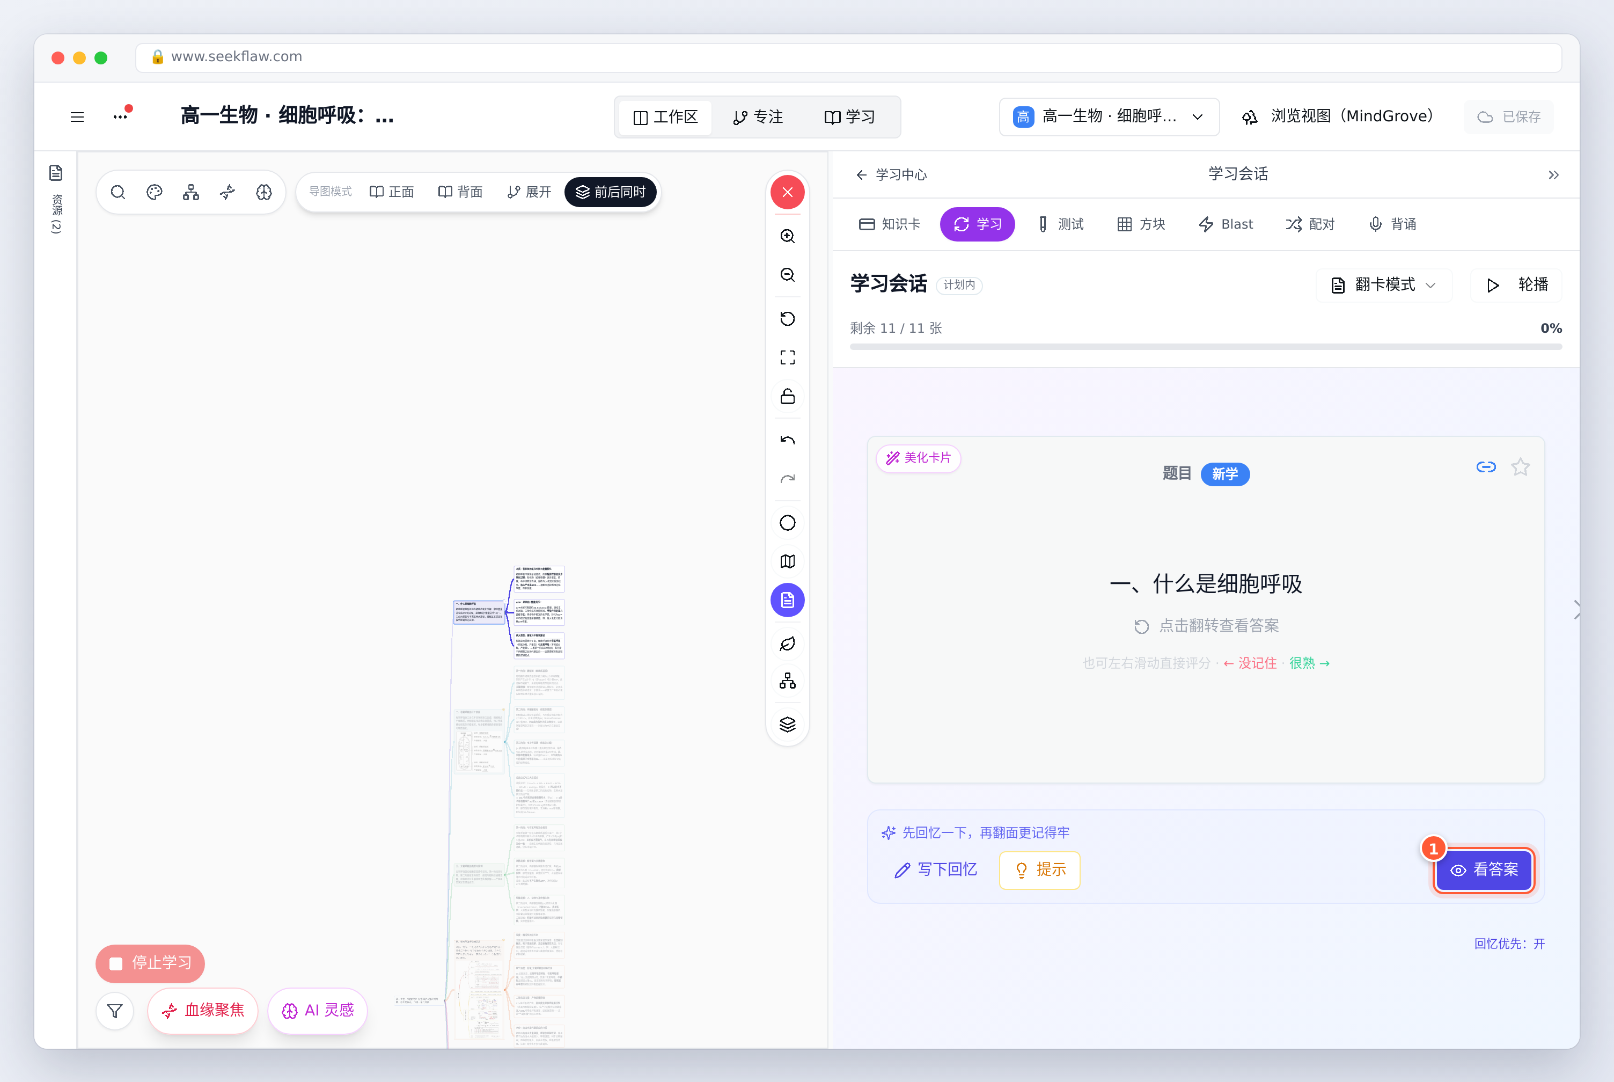1614x1082 pixels.
Task: Click the 提示 hint button
Action: 1039,870
